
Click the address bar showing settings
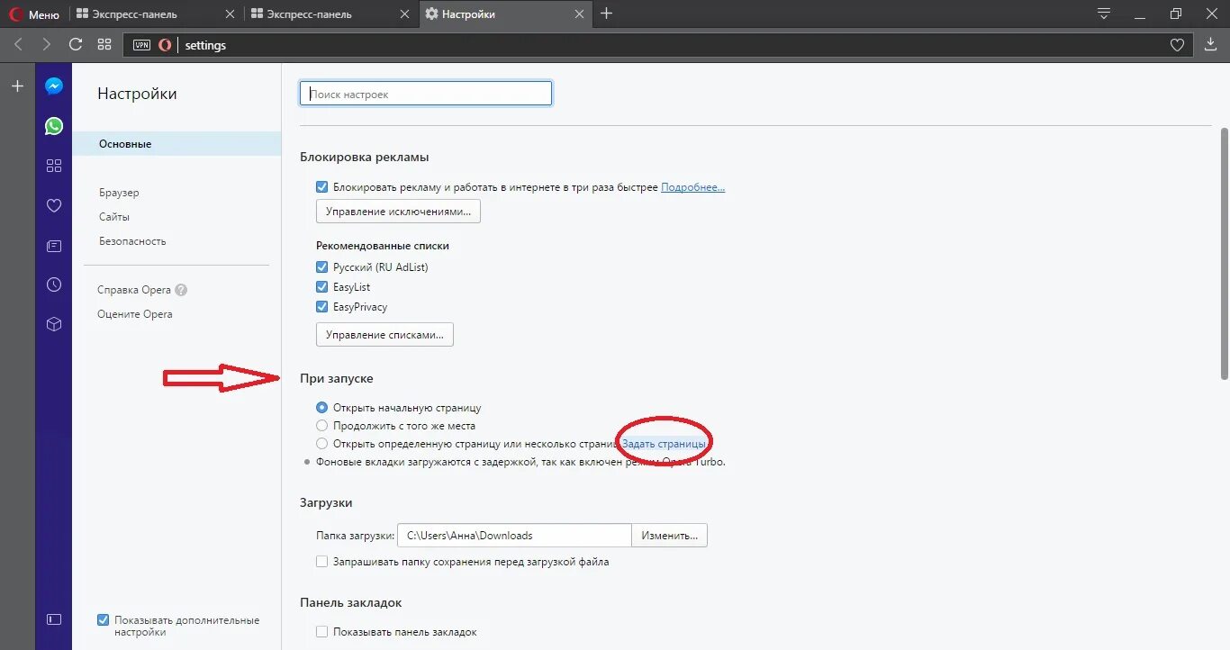click(x=658, y=45)
